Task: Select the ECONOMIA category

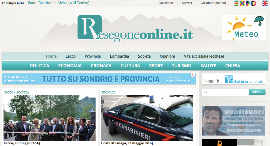Action: coord(70,66)
